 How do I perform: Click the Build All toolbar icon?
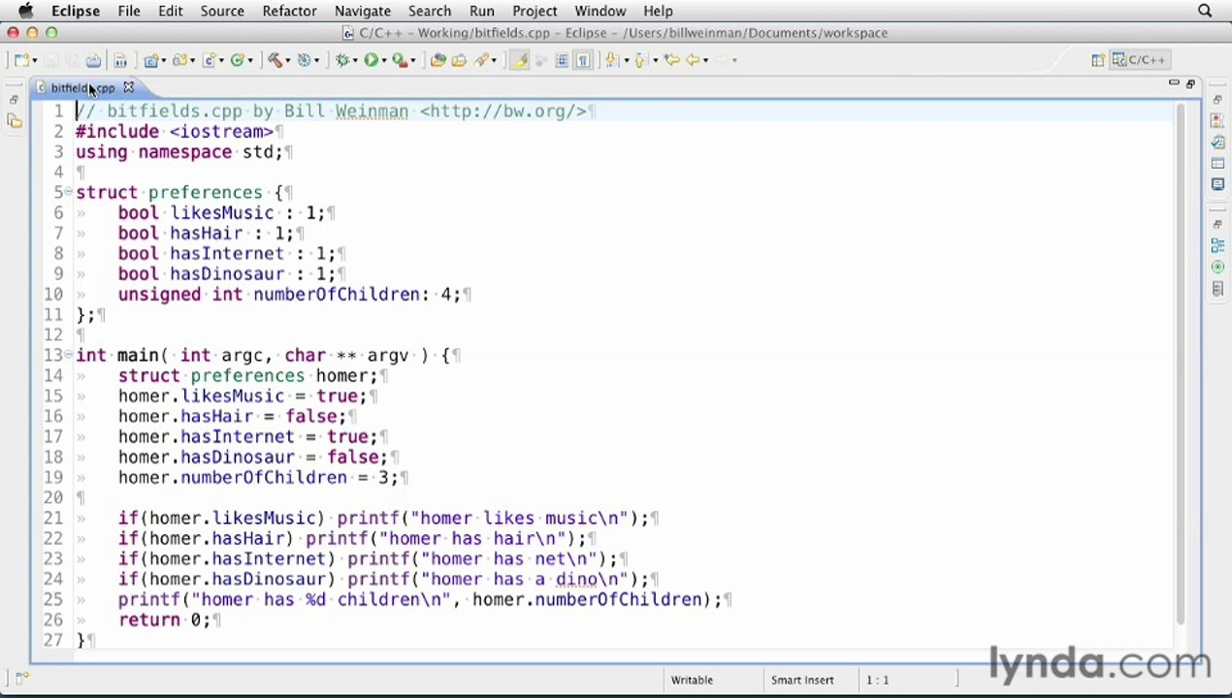(120, 60)
